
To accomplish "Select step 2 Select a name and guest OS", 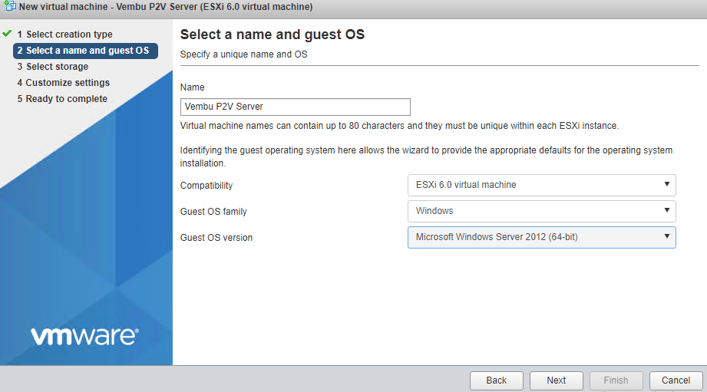I will tap(86, 51).
